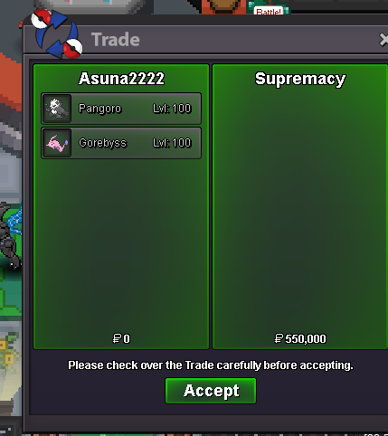Click the Pangoro name label
388x436 pixels.
(99, 109)
